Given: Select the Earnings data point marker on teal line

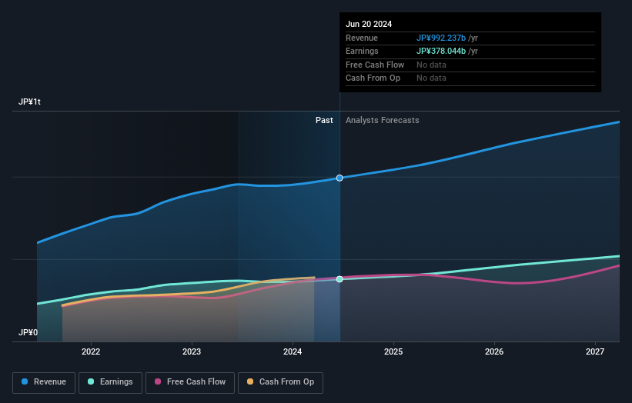Looking at the screenshot, I should point(339,279).
